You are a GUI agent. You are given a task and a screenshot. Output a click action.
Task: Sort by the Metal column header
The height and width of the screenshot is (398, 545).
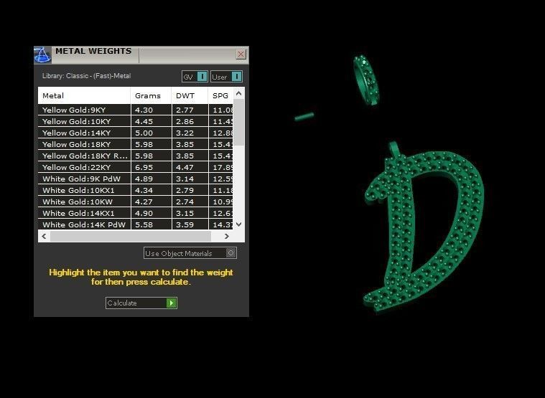pyautogui.click(x=84, y=96)
